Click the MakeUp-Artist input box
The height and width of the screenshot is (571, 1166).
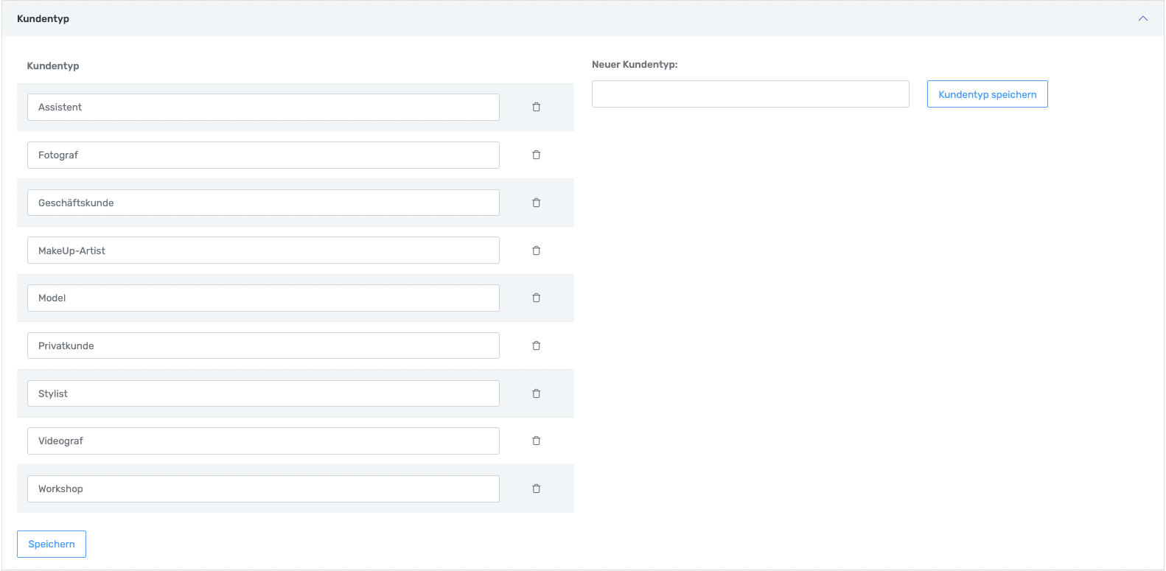tap(263, 251)
